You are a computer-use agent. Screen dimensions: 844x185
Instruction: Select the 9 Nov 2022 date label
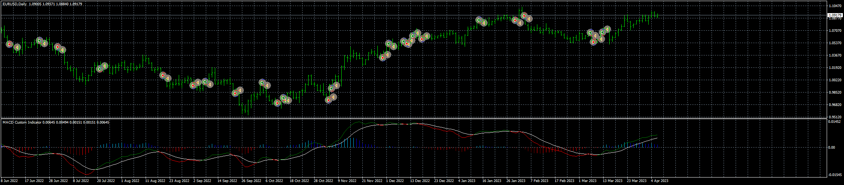347,181
